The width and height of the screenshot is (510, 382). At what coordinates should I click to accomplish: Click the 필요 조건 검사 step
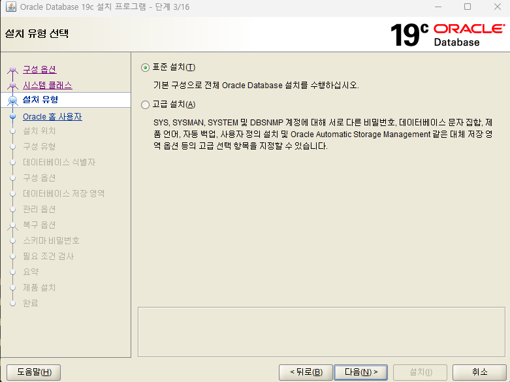coord(48,256)
